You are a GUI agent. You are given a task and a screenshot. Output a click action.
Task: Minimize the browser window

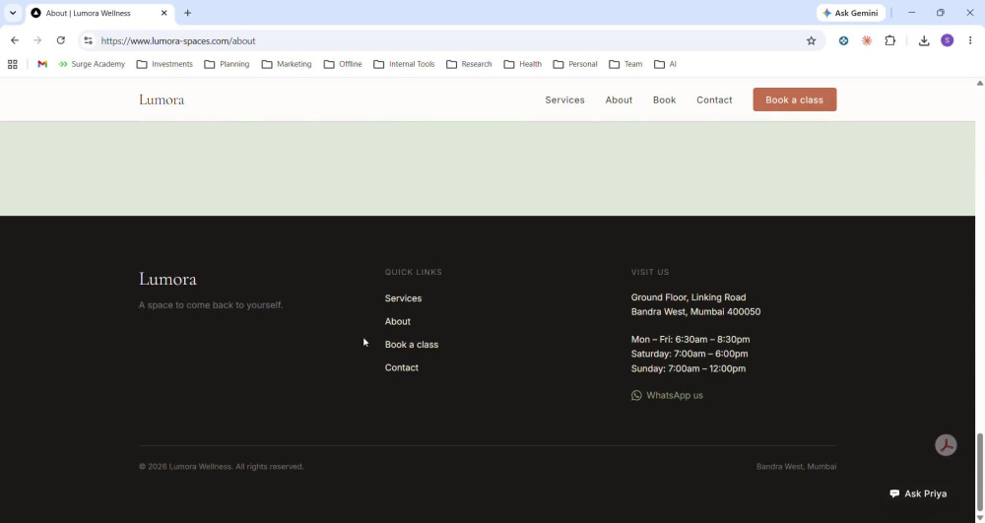[911, 13]
